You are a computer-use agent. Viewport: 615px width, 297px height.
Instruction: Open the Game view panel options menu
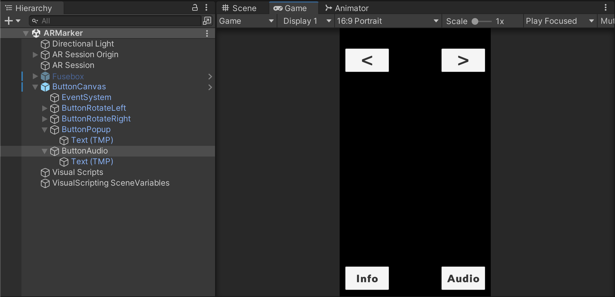[605, 7]
